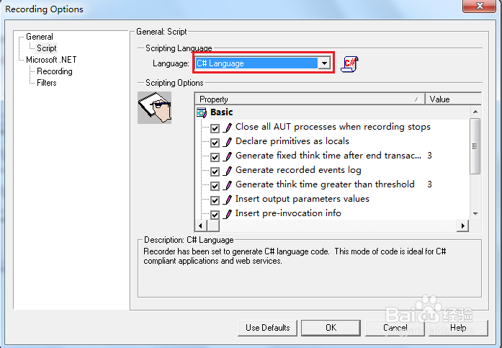The height and width of the screenshot is (348, 502).
Task: Toggle Generate think time greater than threshold
Action: tap(215, 185)
